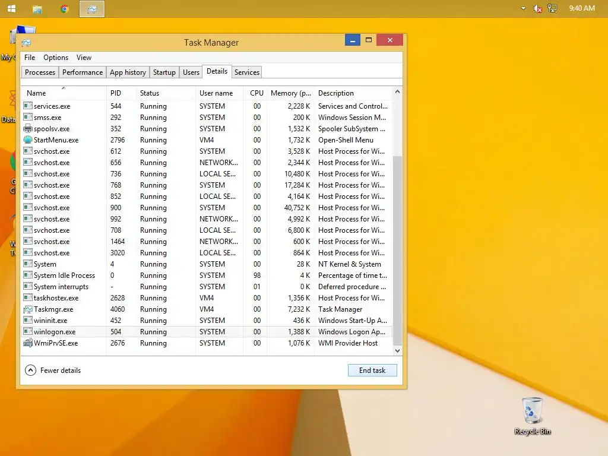
Task: Click the muted volume tray icon
Action: (x=537, y=8)
